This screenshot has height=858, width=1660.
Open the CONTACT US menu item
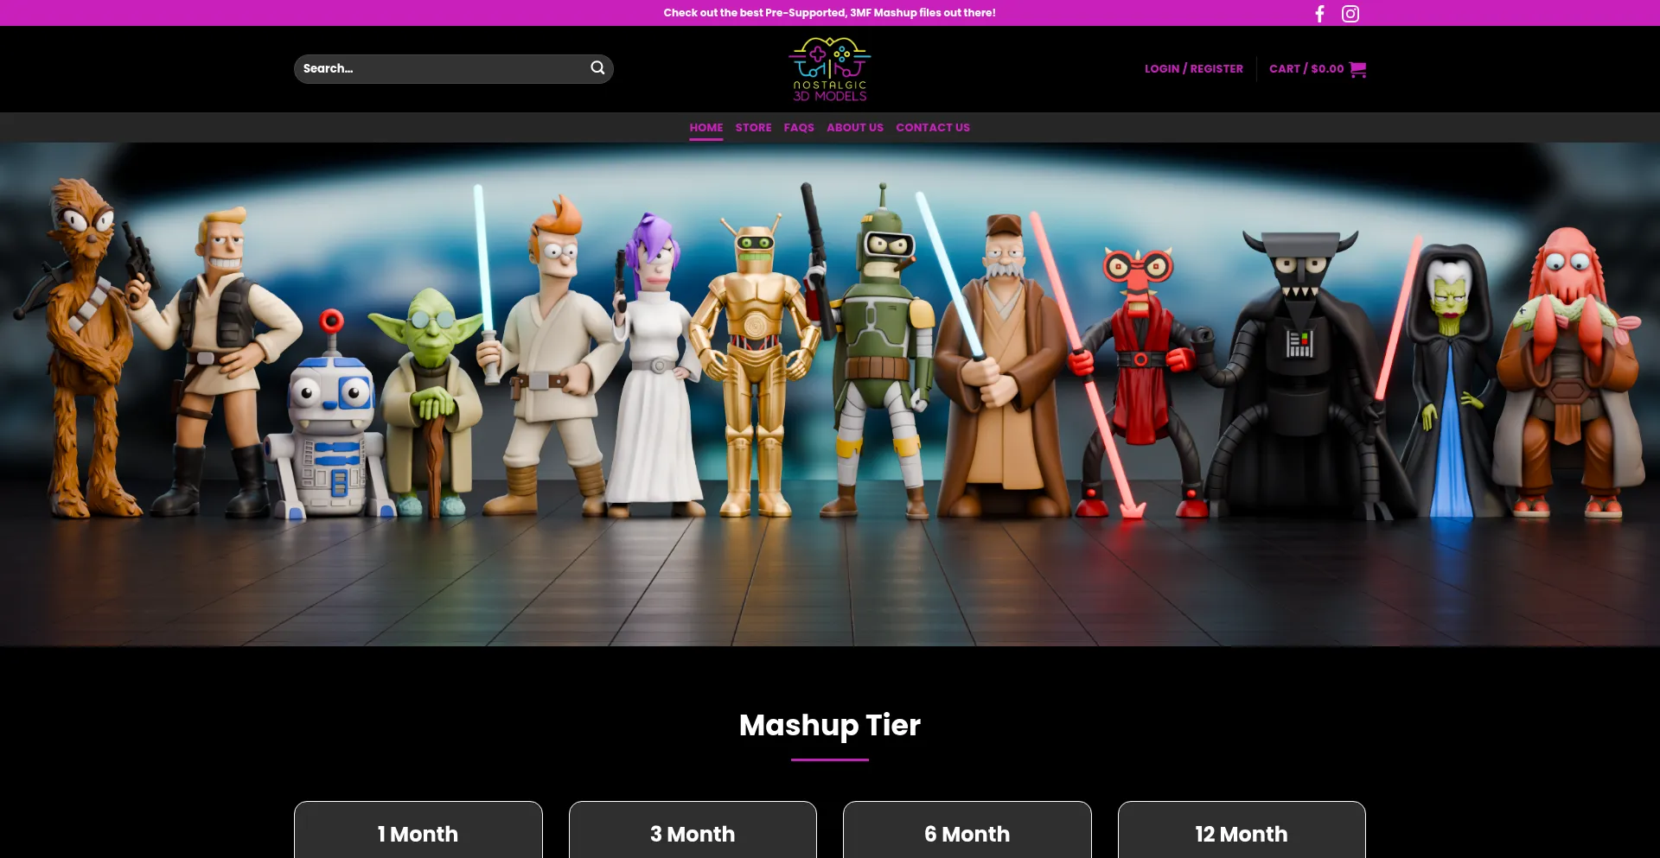933,127
